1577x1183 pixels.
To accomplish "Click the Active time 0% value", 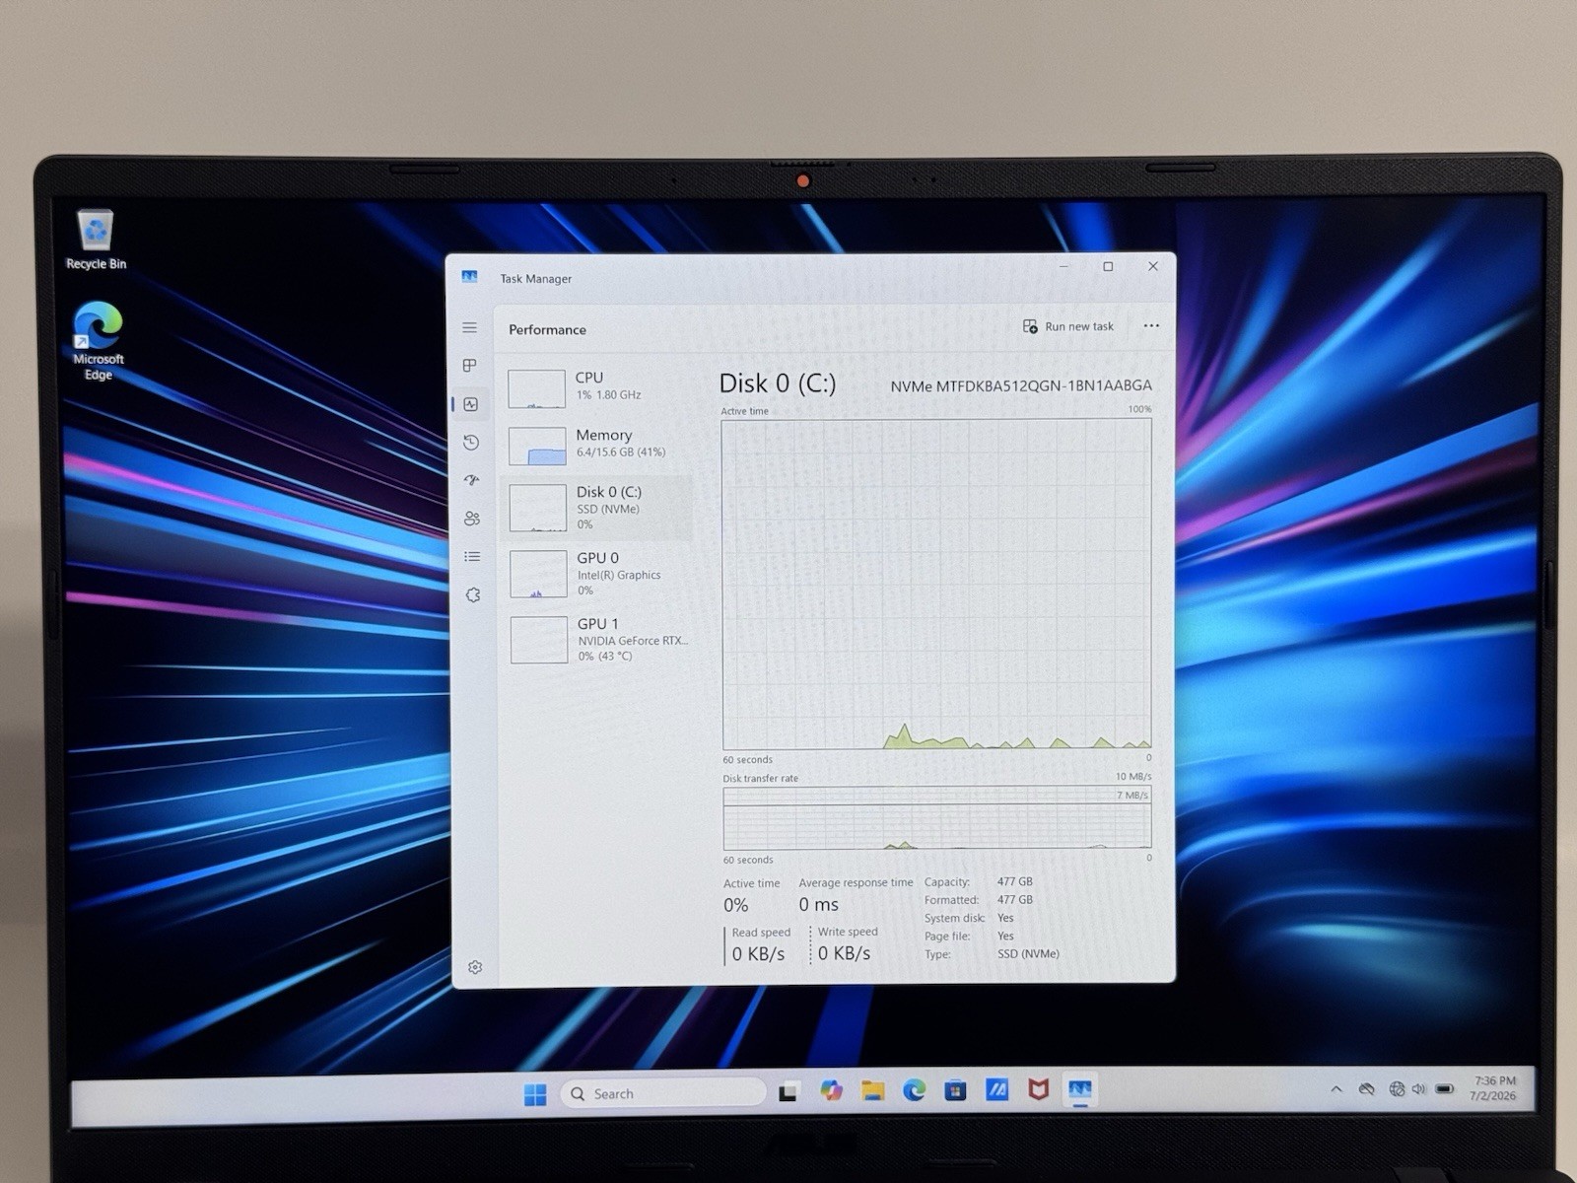I will (x=736, y=905).
